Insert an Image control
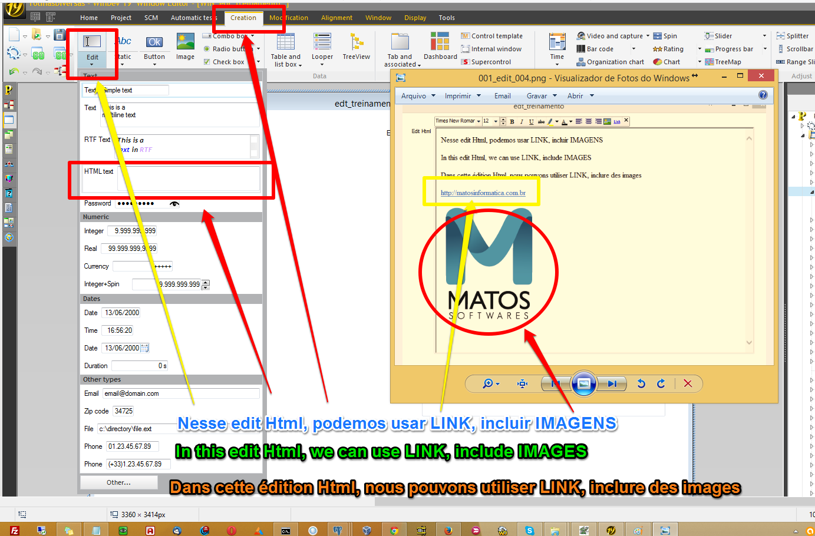The width and height of the screenshot is (815, 536). pos(185,47)
